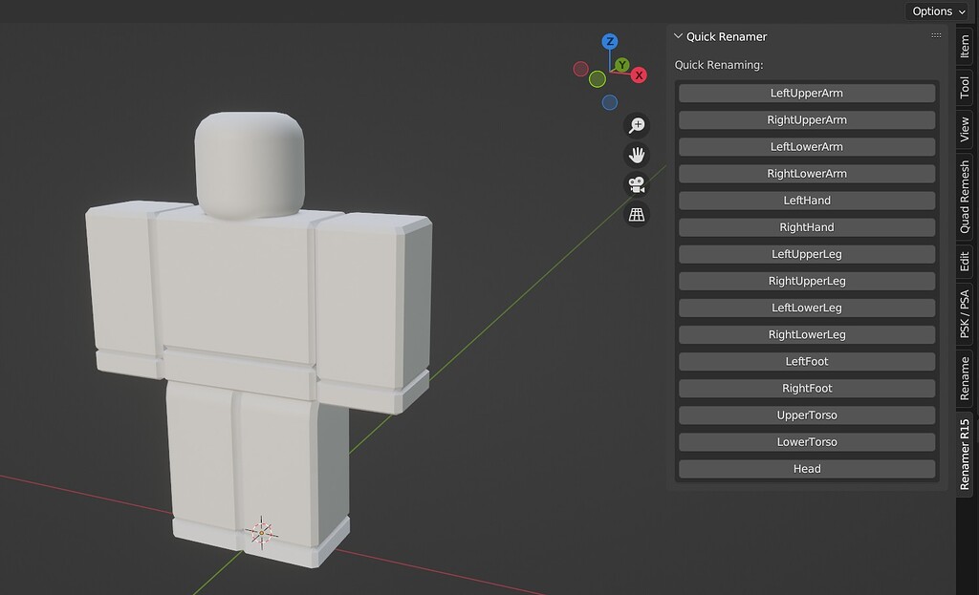Toggle the camera view icon

pos(638,184)
